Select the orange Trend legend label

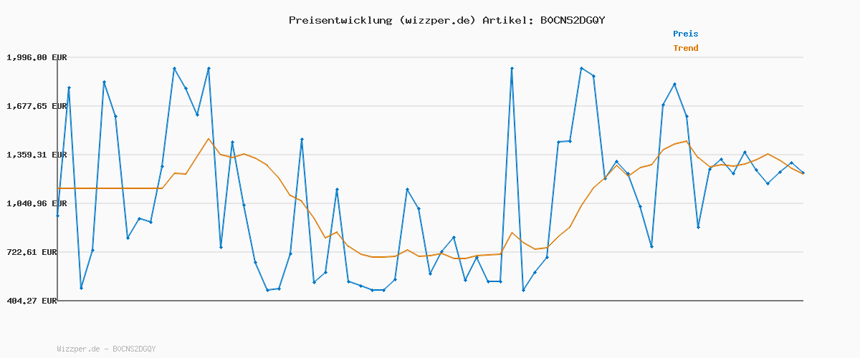tap(685, 48)
